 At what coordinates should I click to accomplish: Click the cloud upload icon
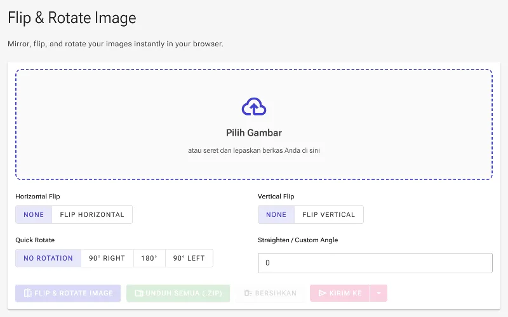tap(254, 107)
